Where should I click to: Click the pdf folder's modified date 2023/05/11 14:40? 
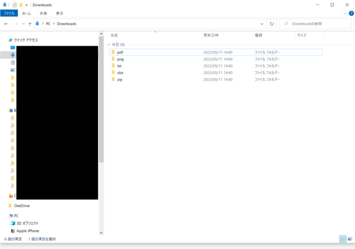tap(218, 52)
